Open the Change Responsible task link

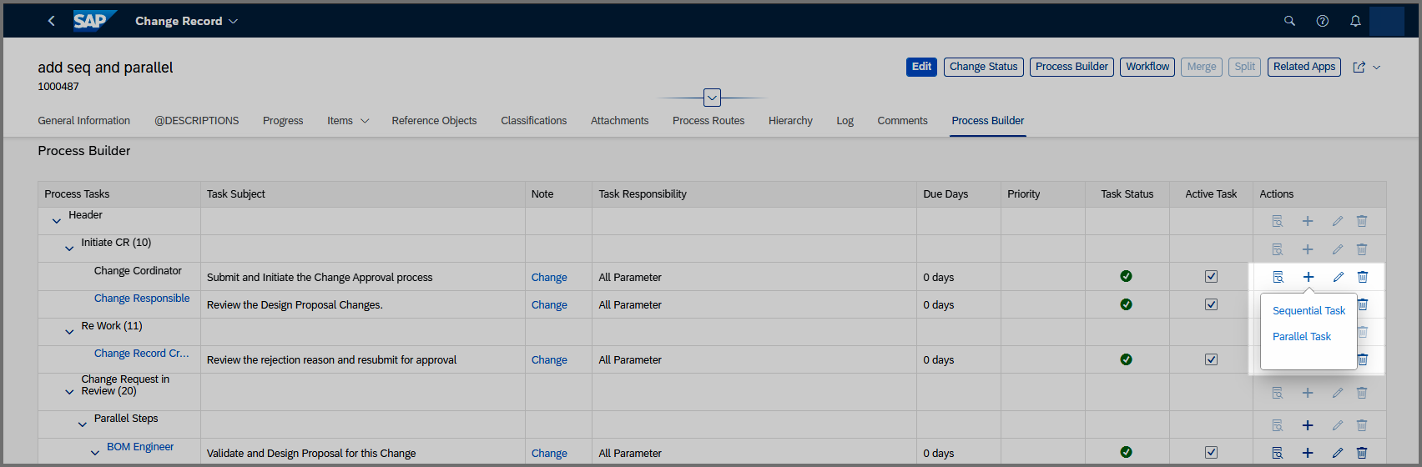(x=142, y=299)
